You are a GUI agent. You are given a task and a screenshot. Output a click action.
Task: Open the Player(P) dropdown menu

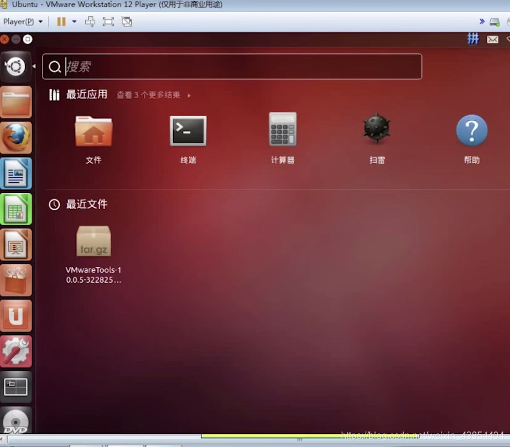point(23,22)
